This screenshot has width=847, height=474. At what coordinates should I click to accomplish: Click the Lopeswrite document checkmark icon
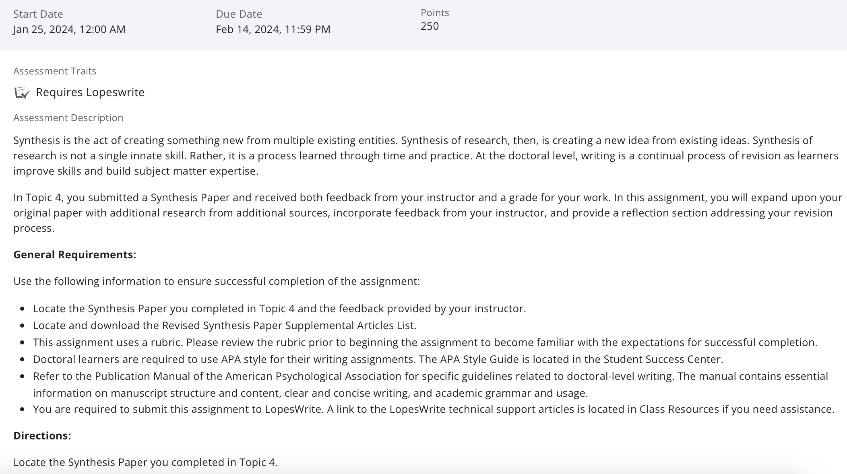(22, 93)
